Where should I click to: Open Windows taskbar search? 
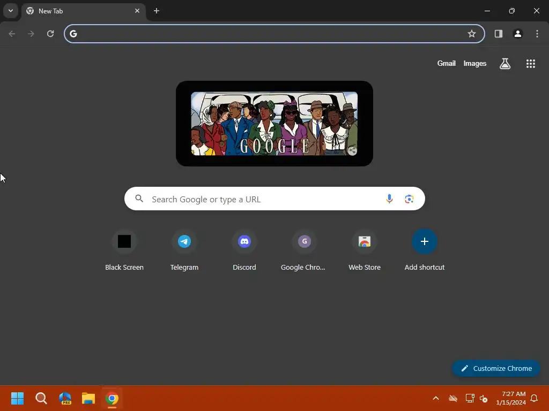pyautogui.click(x=41, y=398)
